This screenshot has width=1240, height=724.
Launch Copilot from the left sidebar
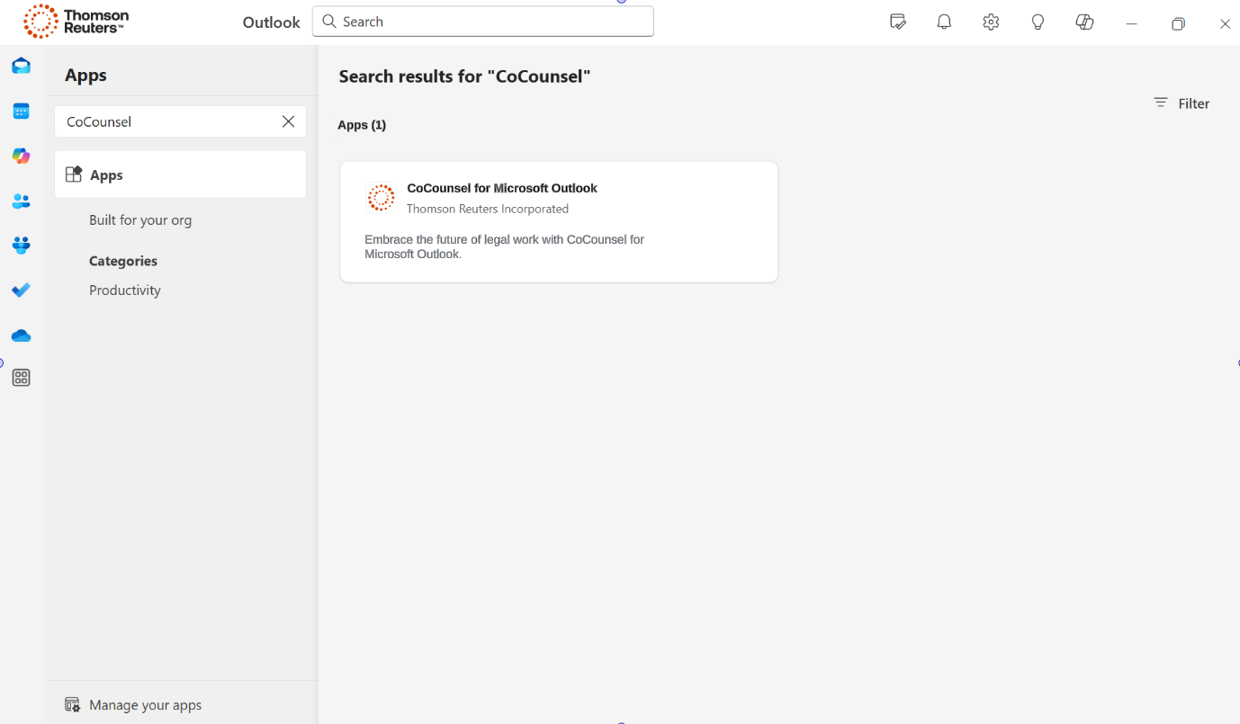pyautogui.click(x=21, y=156)
